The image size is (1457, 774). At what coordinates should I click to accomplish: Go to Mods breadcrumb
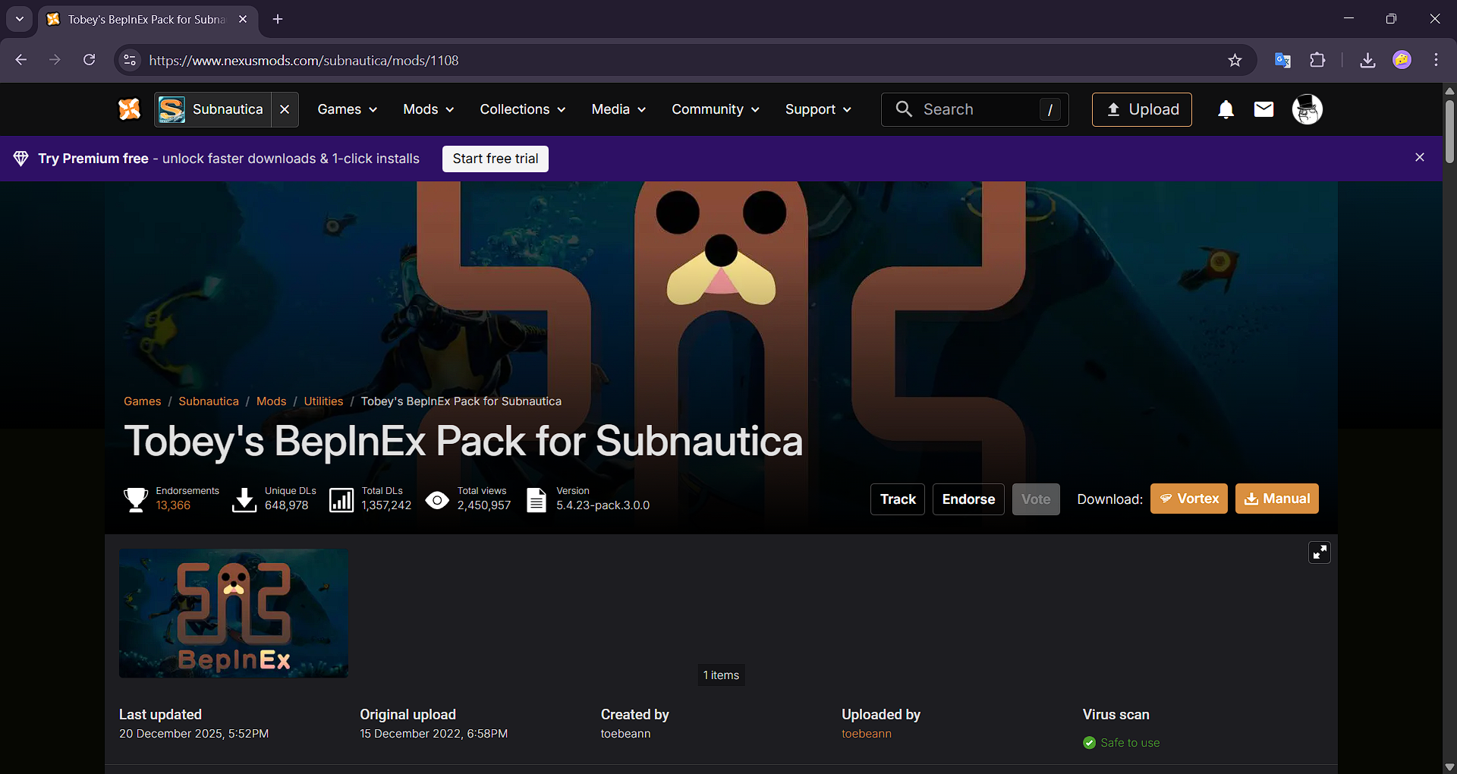[x=272, y=401]
